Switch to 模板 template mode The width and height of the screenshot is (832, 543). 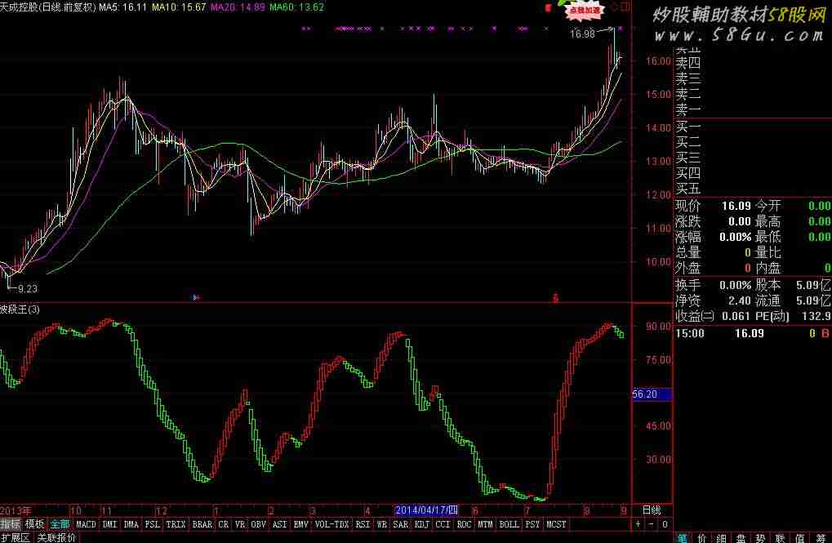tap(34, 524)
